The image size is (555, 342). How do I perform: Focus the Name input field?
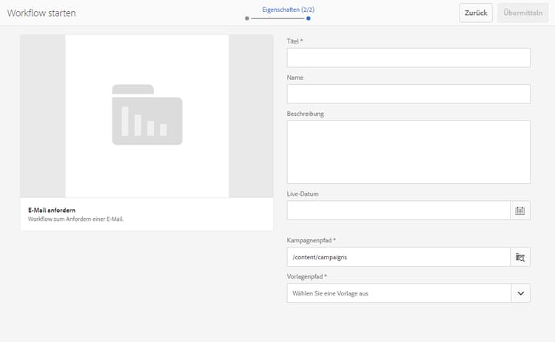(x=408, y=94)
